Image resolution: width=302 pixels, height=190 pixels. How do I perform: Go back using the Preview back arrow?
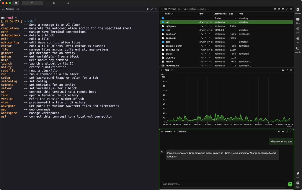(162, 9)
